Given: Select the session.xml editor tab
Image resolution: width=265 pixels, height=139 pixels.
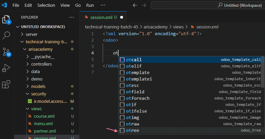Looking at the screenshot, I should [103, 17].
